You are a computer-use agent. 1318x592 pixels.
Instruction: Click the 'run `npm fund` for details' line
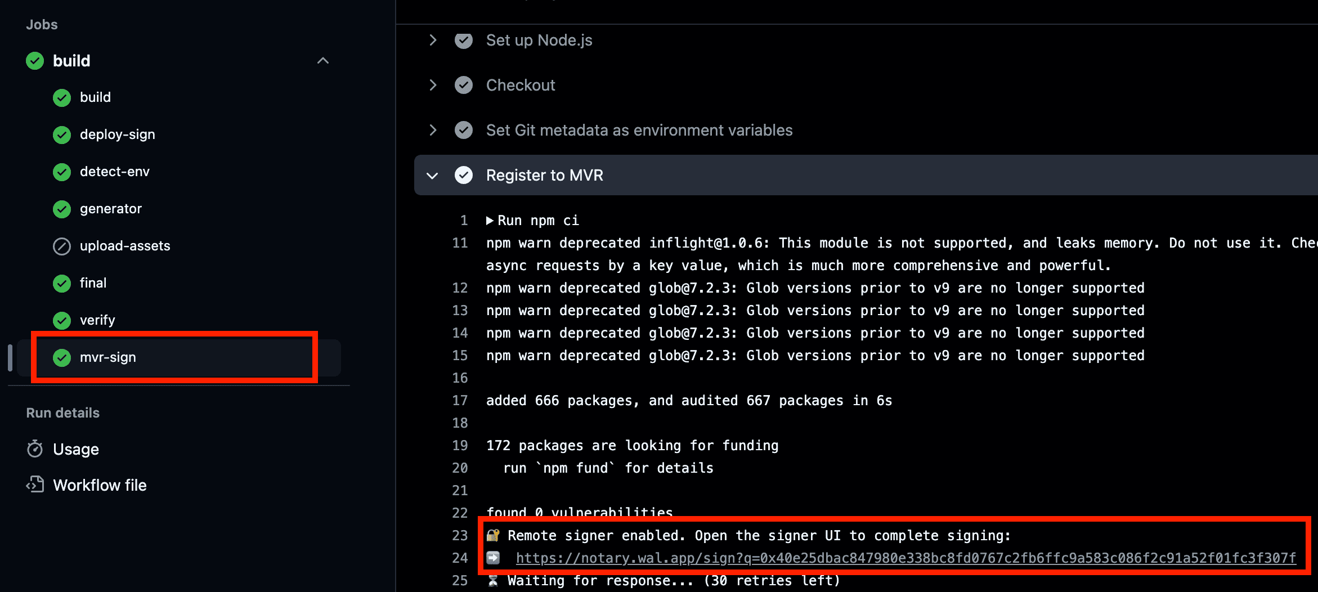coord(608,468)
